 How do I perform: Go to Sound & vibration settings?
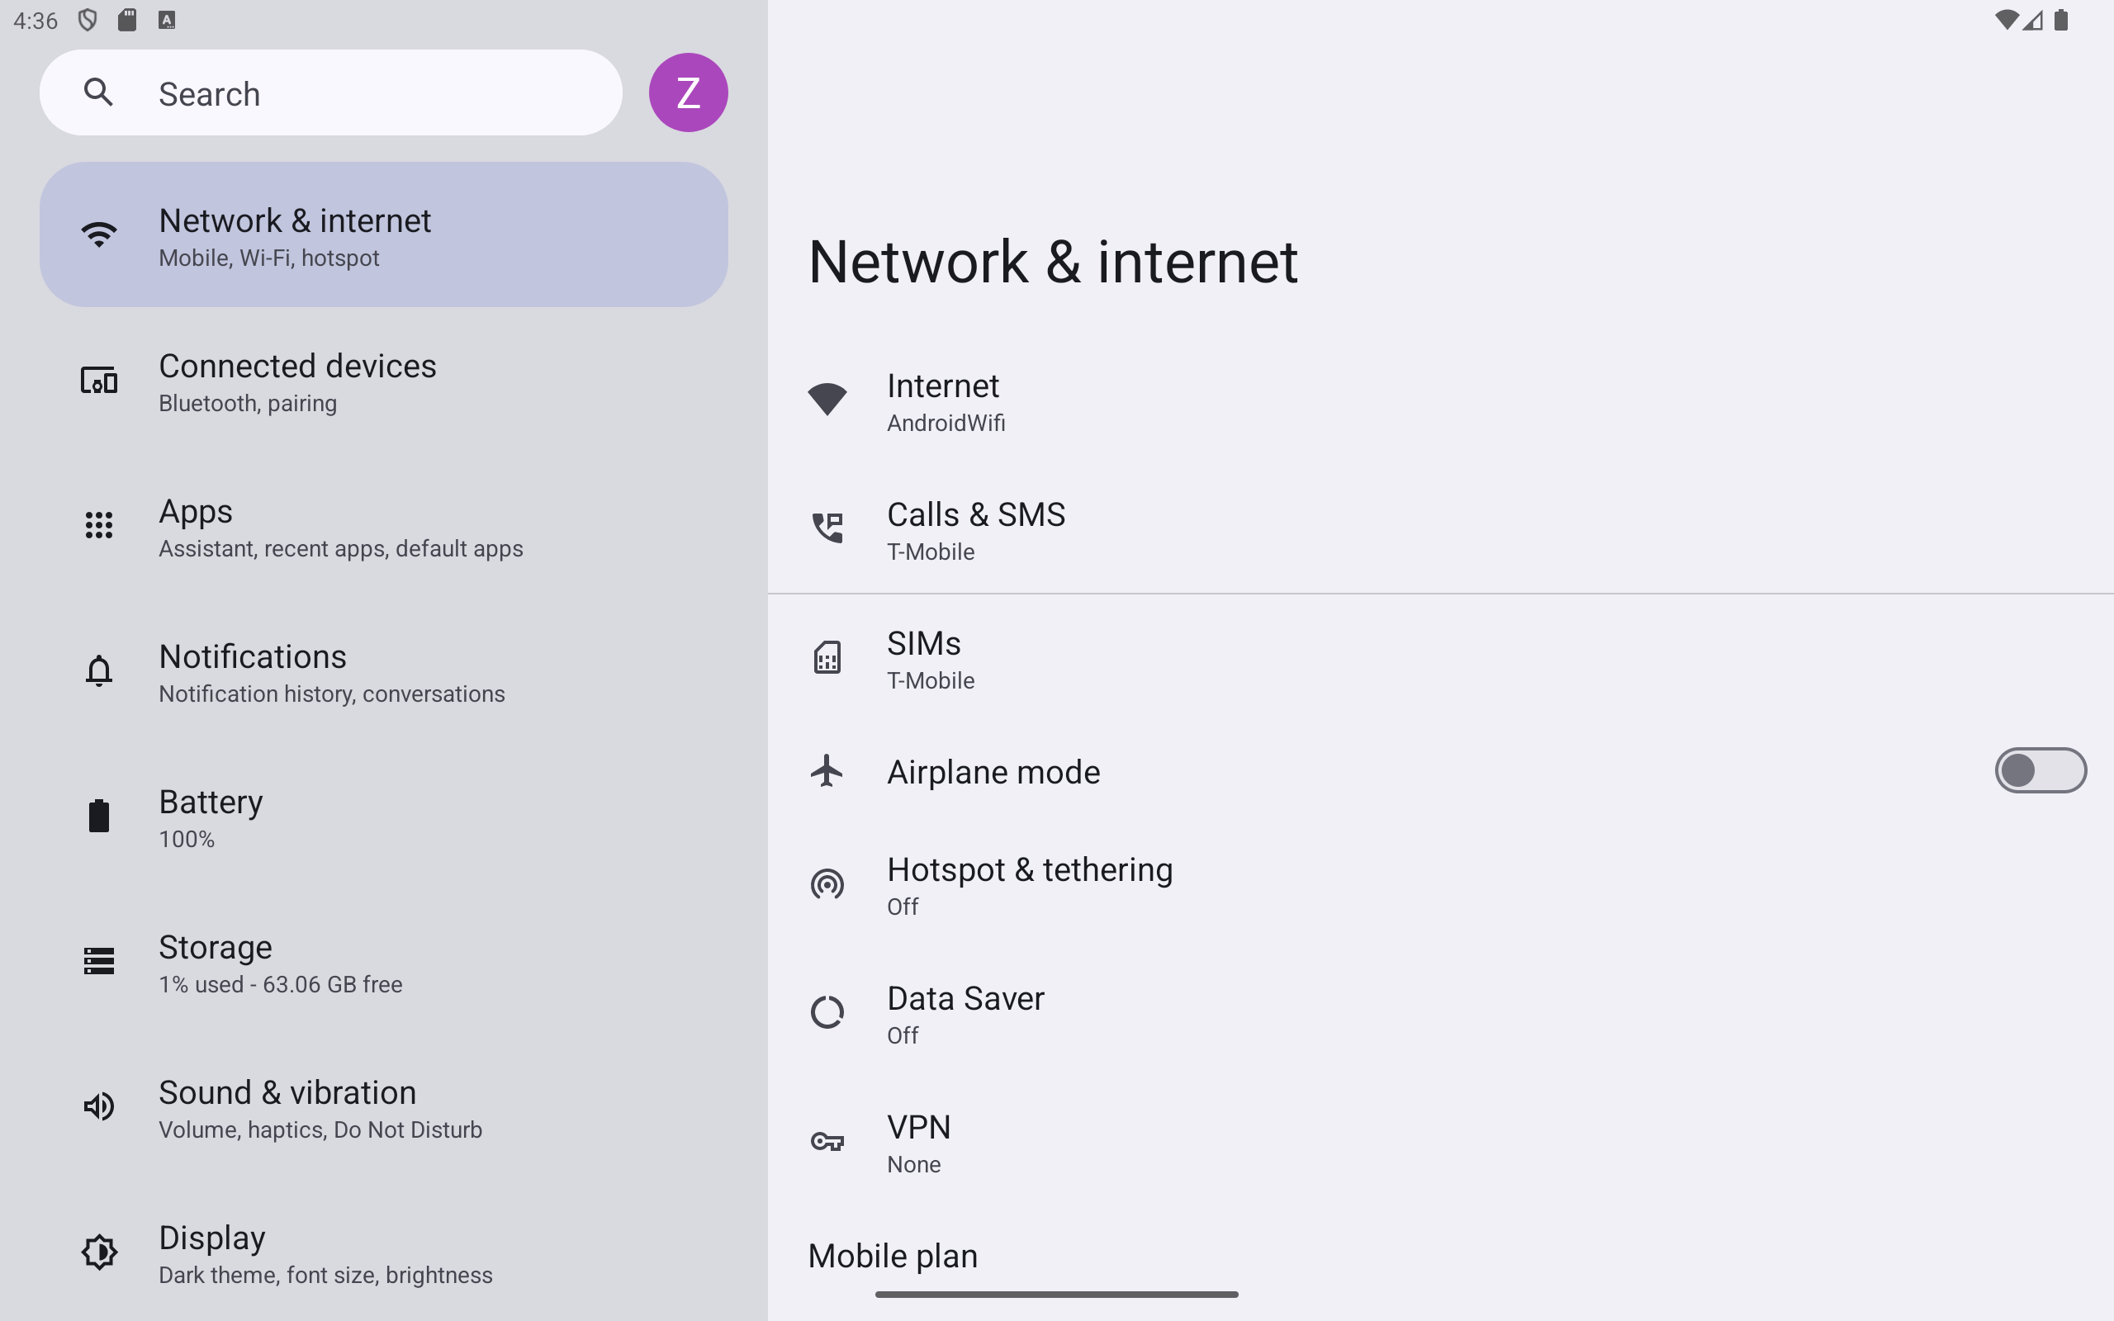pos(320,1108)
